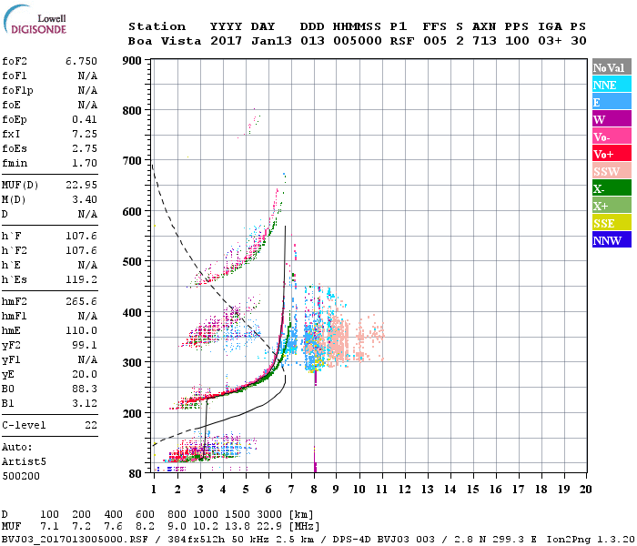Select the Vo- pink legend swatch

pos(612,136)
